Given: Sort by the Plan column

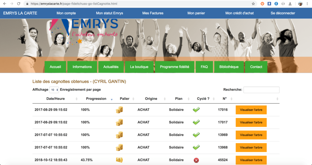Looking at the screenshot, I should point(179,99).
